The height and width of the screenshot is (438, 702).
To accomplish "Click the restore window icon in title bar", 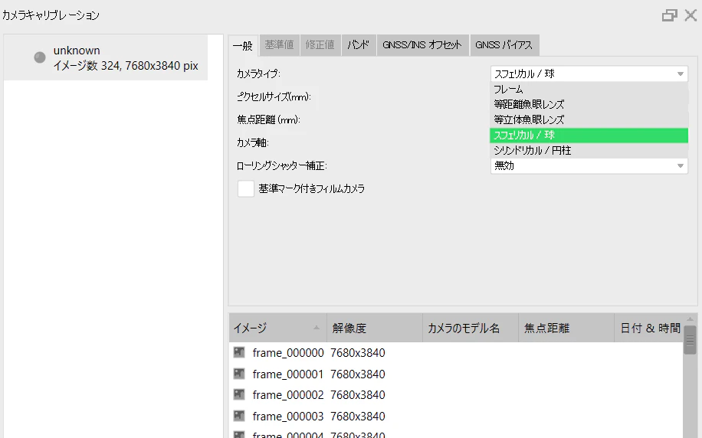I will click(669, 15).
